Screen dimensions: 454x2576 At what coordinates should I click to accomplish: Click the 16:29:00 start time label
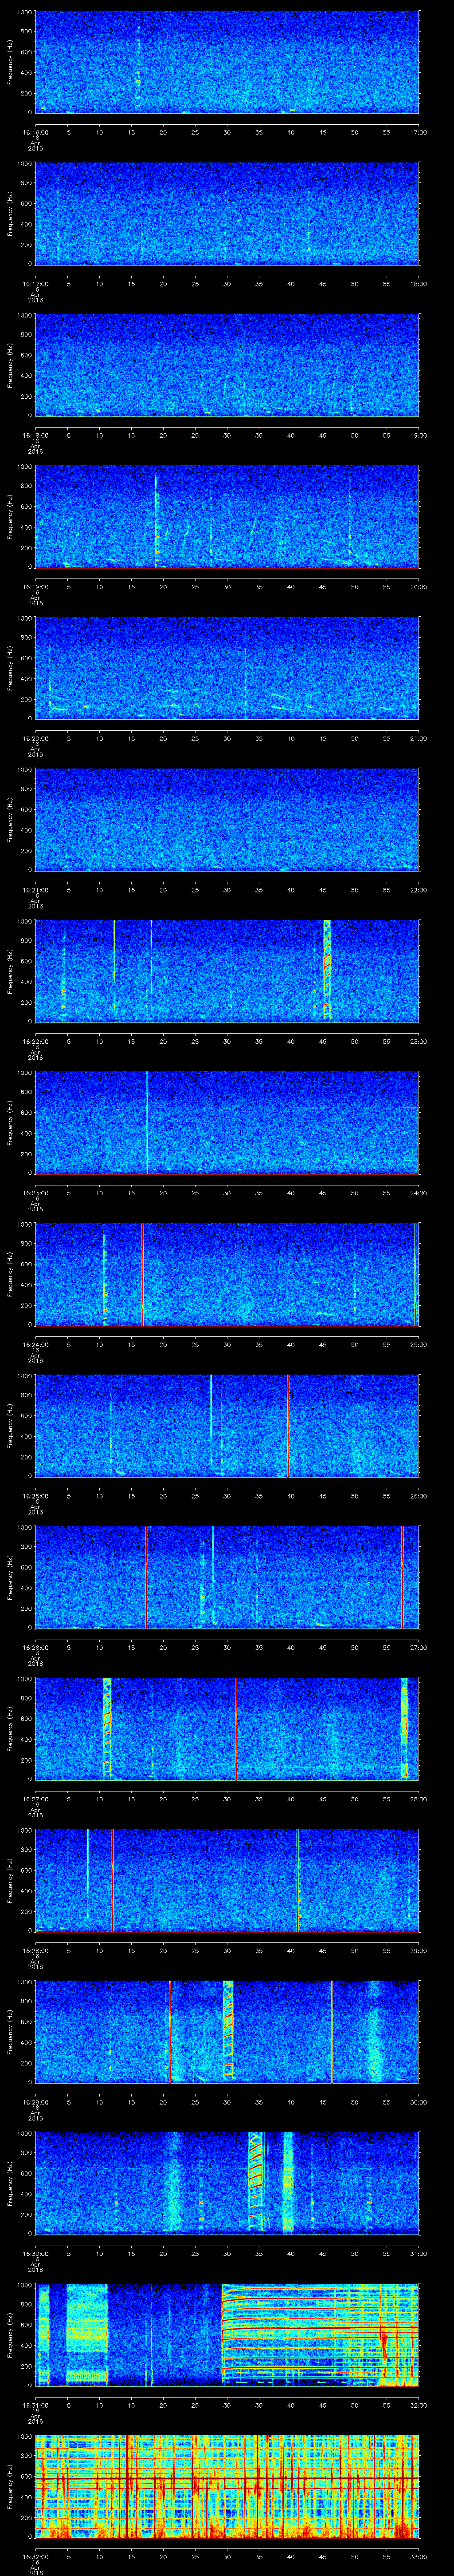[35, 2103]
